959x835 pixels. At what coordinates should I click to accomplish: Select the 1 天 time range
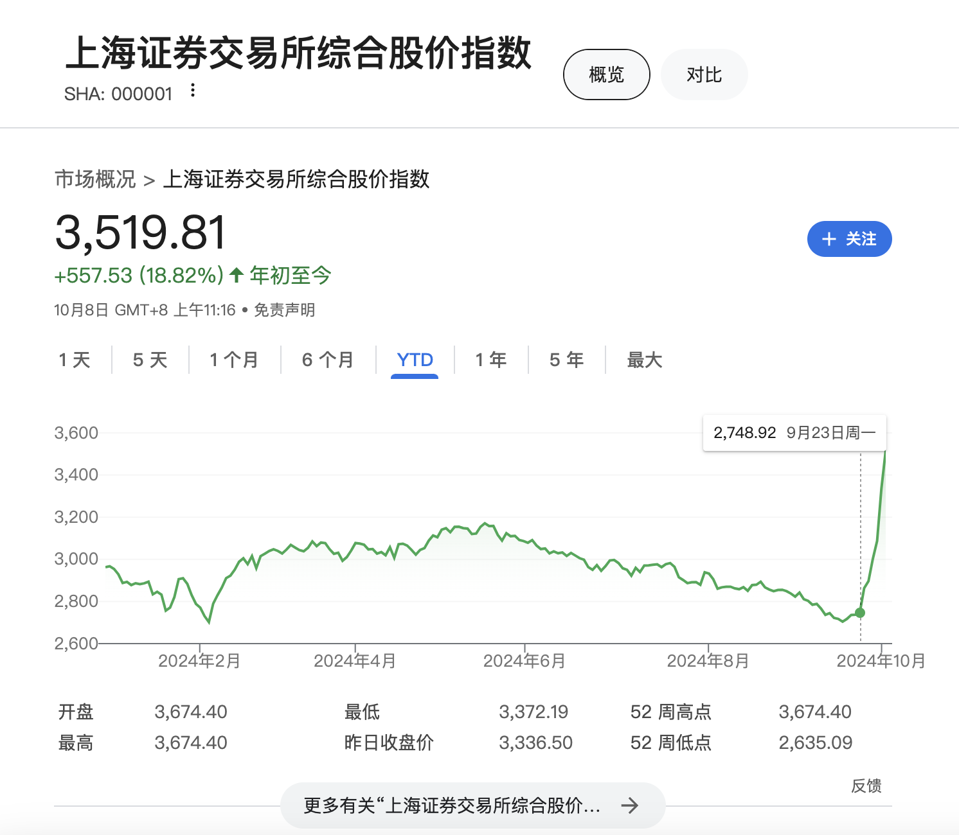[75, 360]
